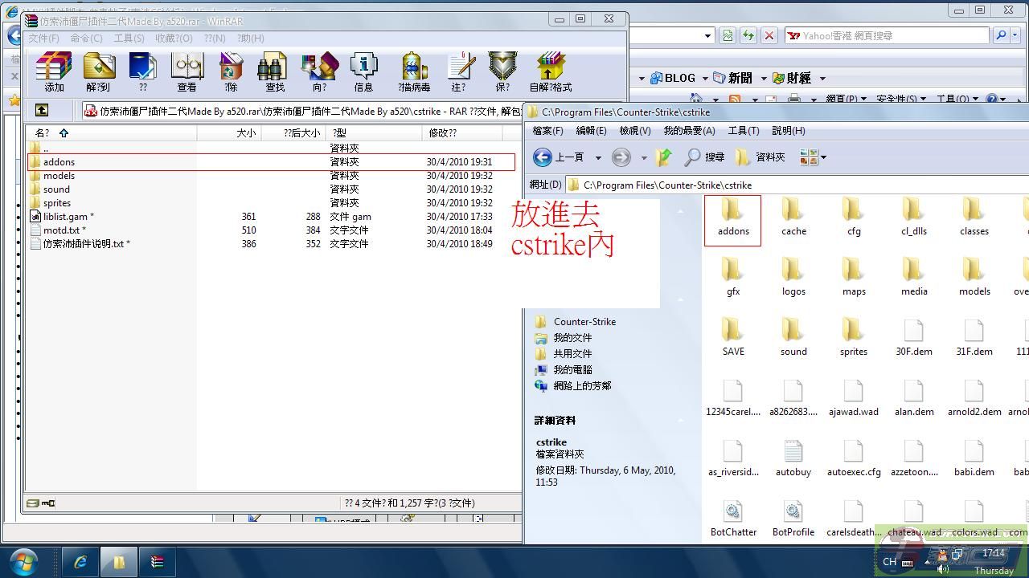Select motd.txt file in WinRAR
This screenshot has height=578, width=1029.
coord(271,230)
